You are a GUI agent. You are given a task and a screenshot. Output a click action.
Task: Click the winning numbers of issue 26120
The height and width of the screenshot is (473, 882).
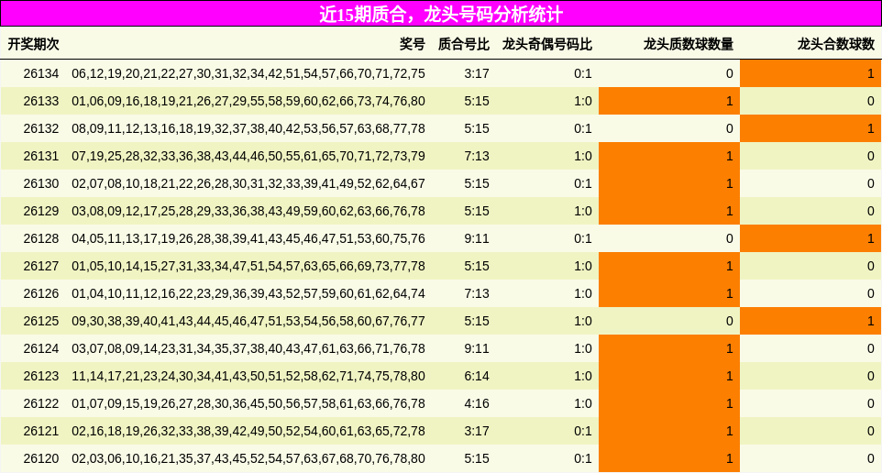(x=248, y=459)
